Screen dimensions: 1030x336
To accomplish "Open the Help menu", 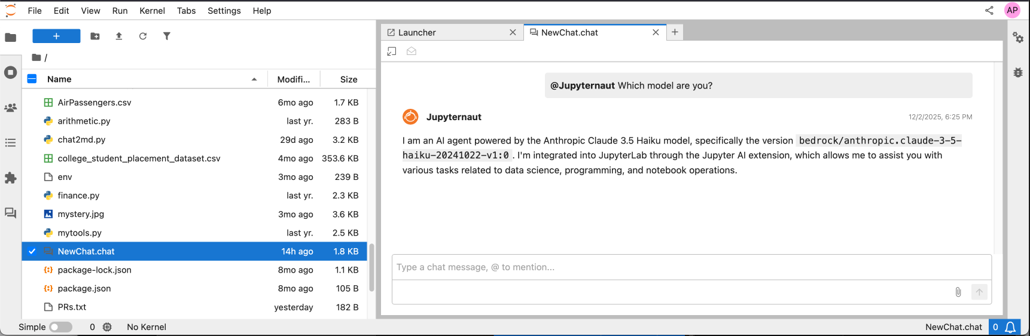I will tap(261, 10).
